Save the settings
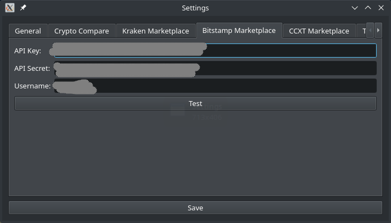This screenshot has height=223, width=391. (x=195, y=208)
